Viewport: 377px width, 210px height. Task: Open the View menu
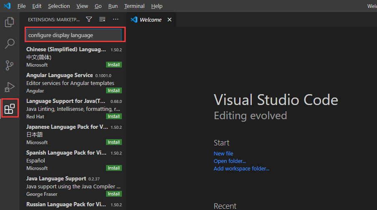coord(82,6)
